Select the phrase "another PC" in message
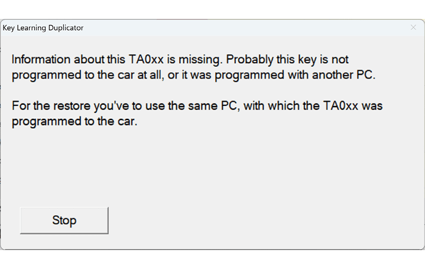 pyautogui.click(x=346, y=74)
